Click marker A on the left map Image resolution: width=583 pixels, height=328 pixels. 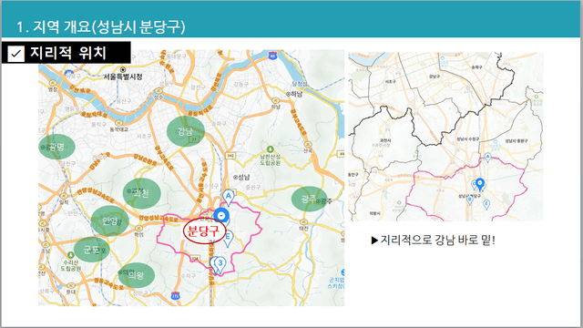click(229, 197)
